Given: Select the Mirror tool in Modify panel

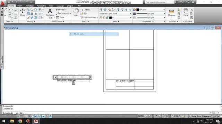Looking at the screenshot, I should (x=36, y=14).
